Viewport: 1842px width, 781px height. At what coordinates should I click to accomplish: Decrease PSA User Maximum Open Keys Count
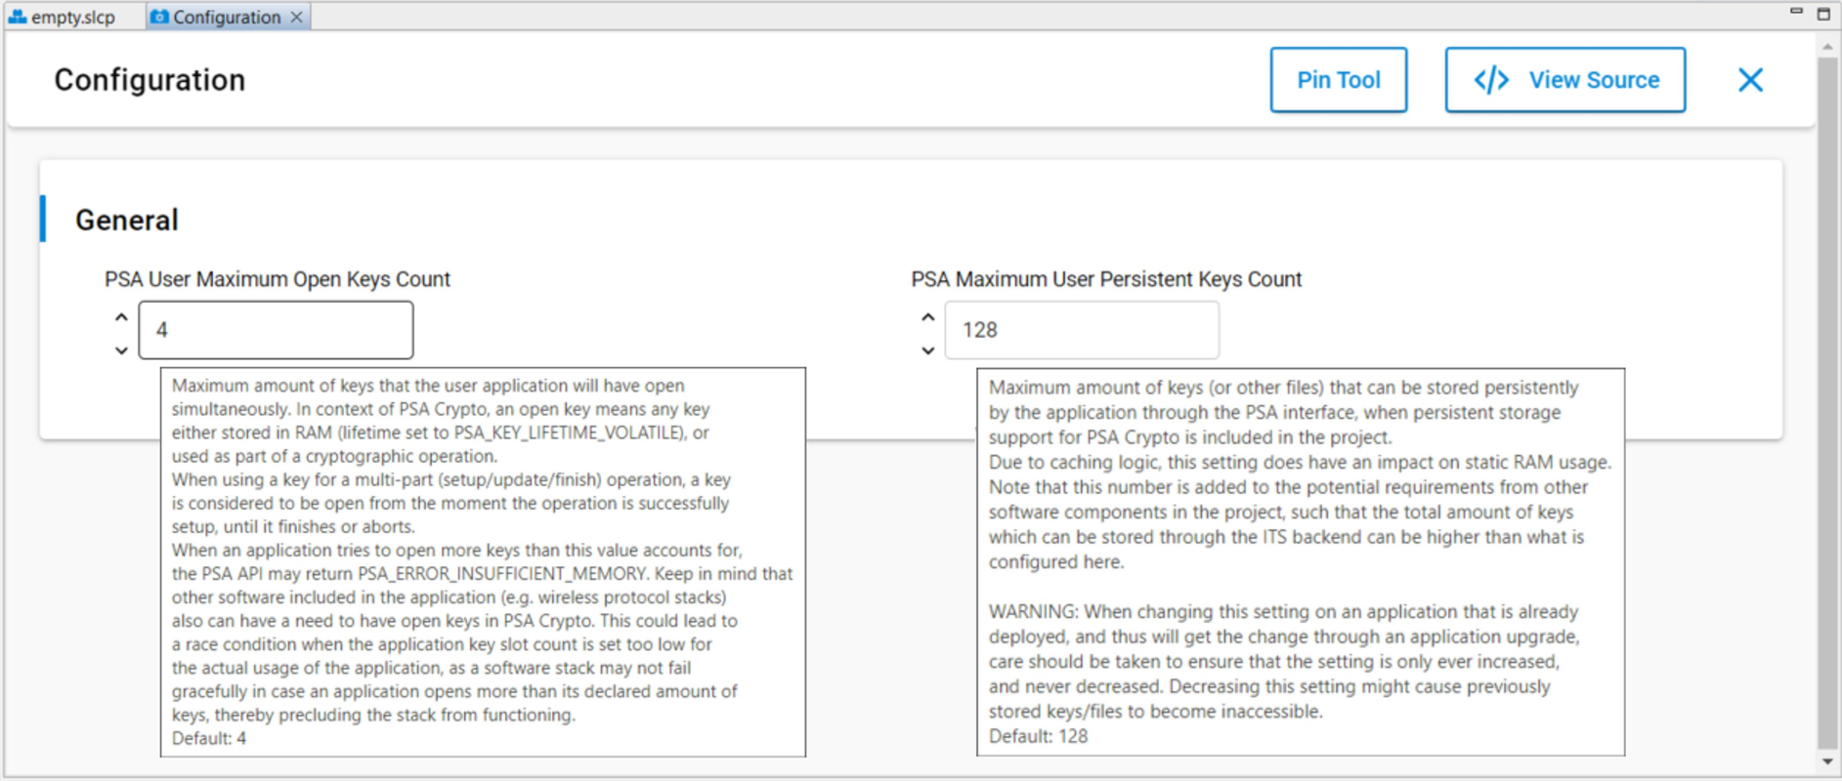click(x=121, y=349)
